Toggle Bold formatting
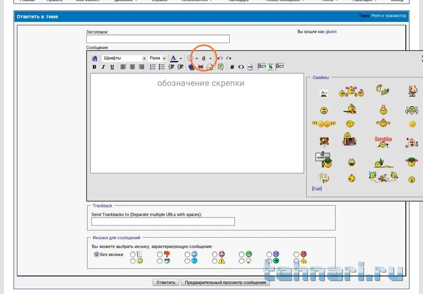This screenshot has width=423, height=294. pyautogui.click(x=94, y=67)
